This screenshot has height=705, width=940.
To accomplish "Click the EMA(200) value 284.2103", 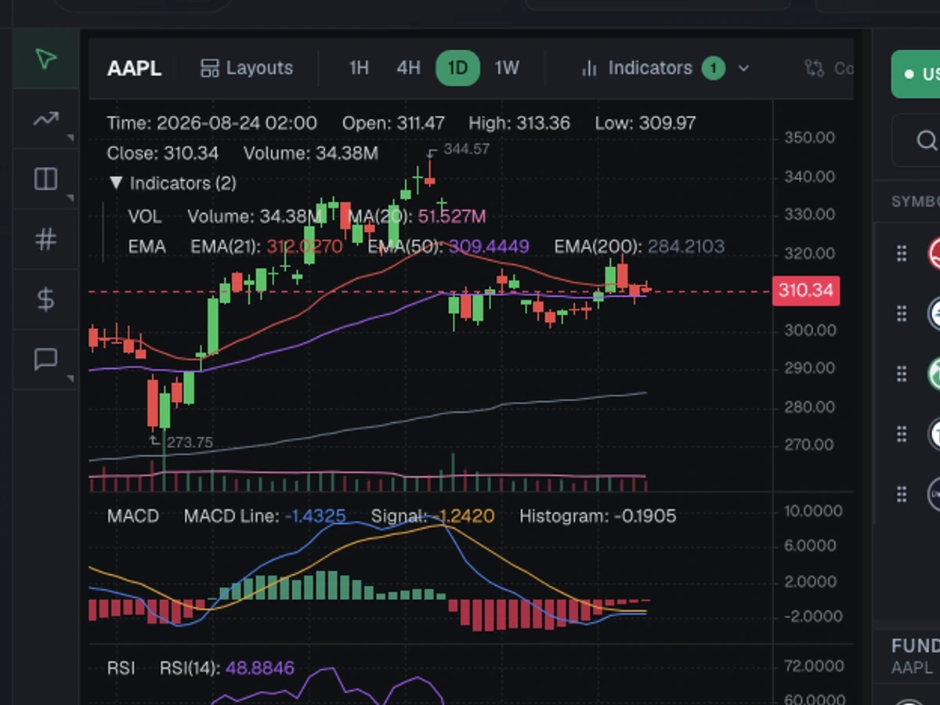I will [686, 247].
